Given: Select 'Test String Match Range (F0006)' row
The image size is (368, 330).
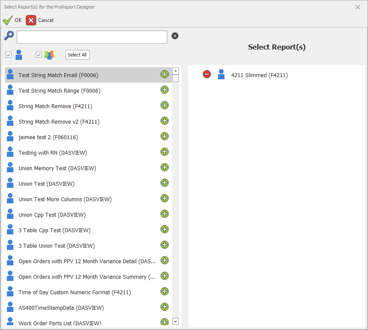Looking at the screenshot, I should point(88,90).
